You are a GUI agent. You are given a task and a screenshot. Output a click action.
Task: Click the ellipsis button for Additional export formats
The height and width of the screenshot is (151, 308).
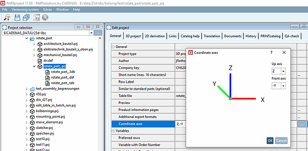point(299,117)
